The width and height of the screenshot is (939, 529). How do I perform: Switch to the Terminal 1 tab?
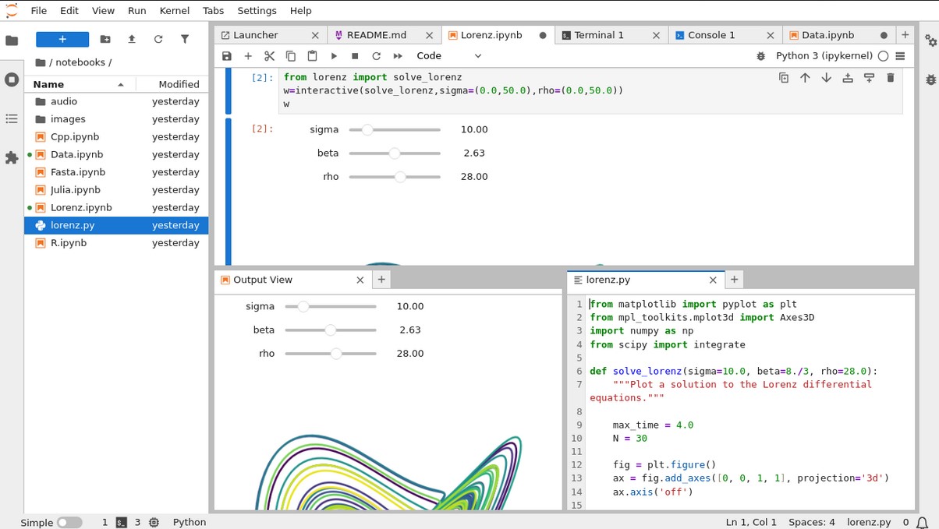[599, 35]
